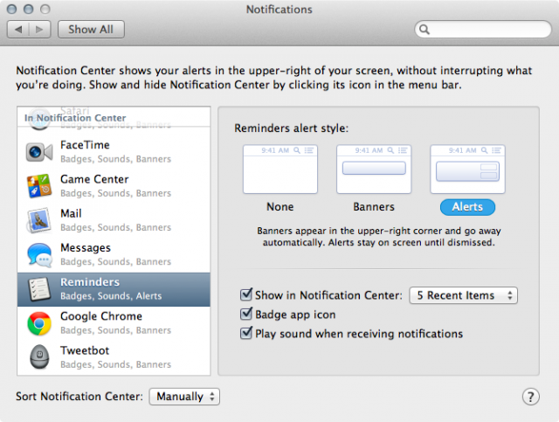Select Google Chrome in the app list

114,323
